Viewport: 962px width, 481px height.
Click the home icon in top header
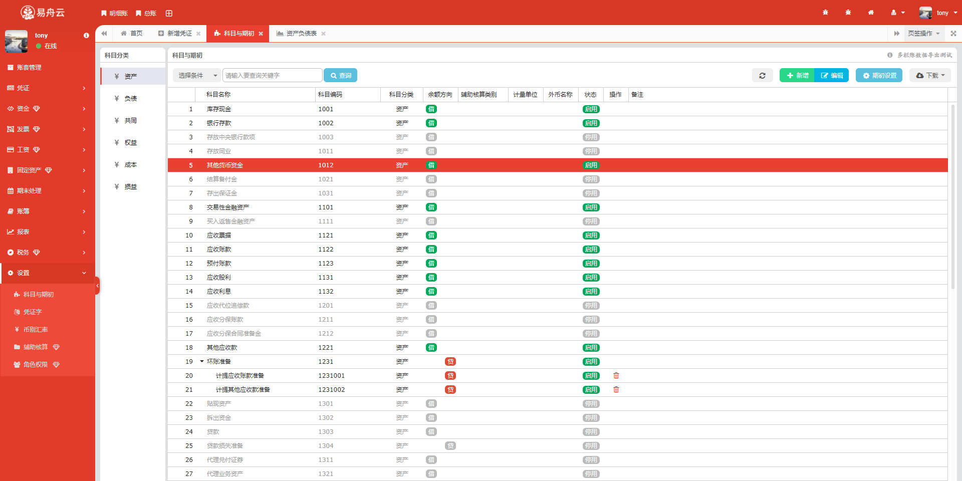tap(871, 13)
